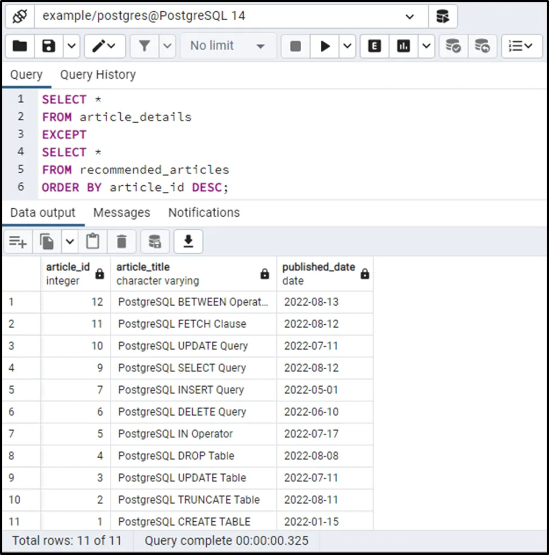The image size is (549, 555).
Task: Open the No limit rows dropdown
Action: (x=228, y=46)
